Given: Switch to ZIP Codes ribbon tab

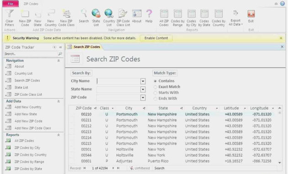Looking at the screenshot, I should (31, 4).
